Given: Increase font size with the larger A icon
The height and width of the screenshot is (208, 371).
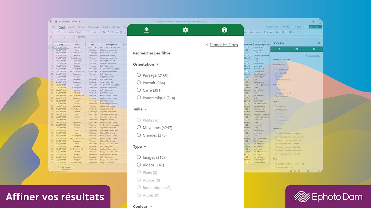Looking at the screenshot, I should [x=95, y=32].
